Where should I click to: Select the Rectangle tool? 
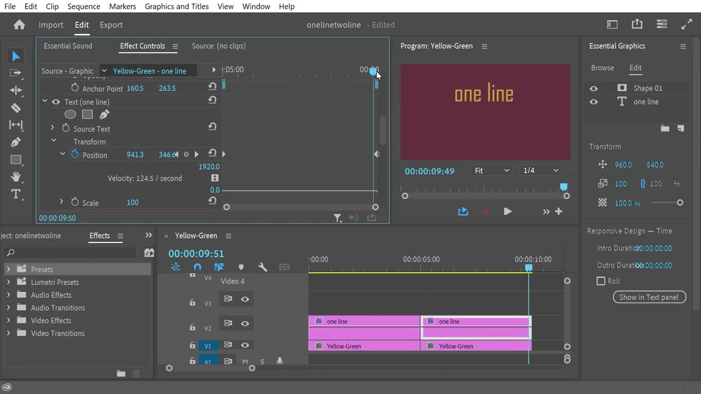point(16,160)
